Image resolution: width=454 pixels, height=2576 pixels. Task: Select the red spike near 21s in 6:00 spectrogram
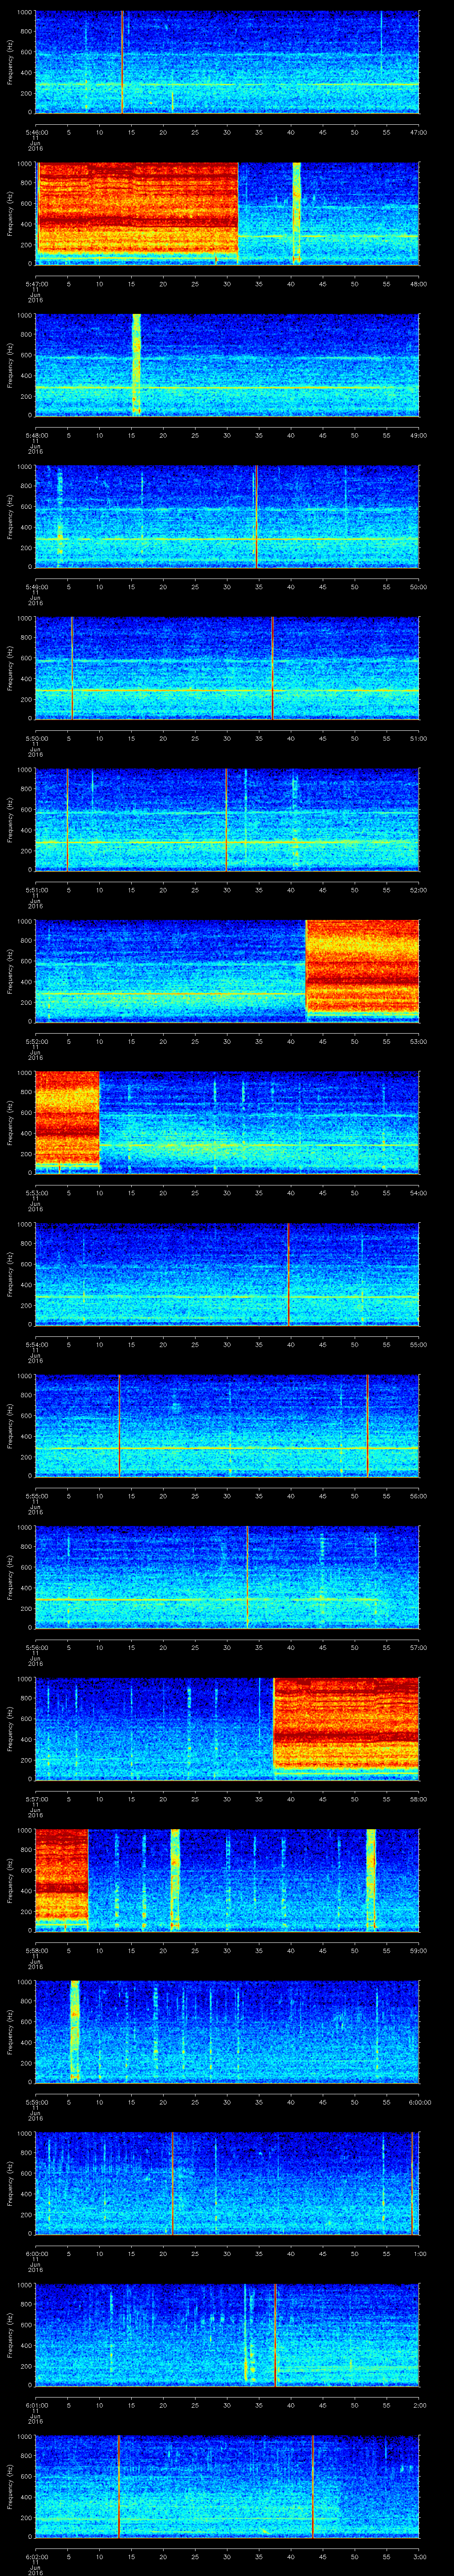(172, 2181)
